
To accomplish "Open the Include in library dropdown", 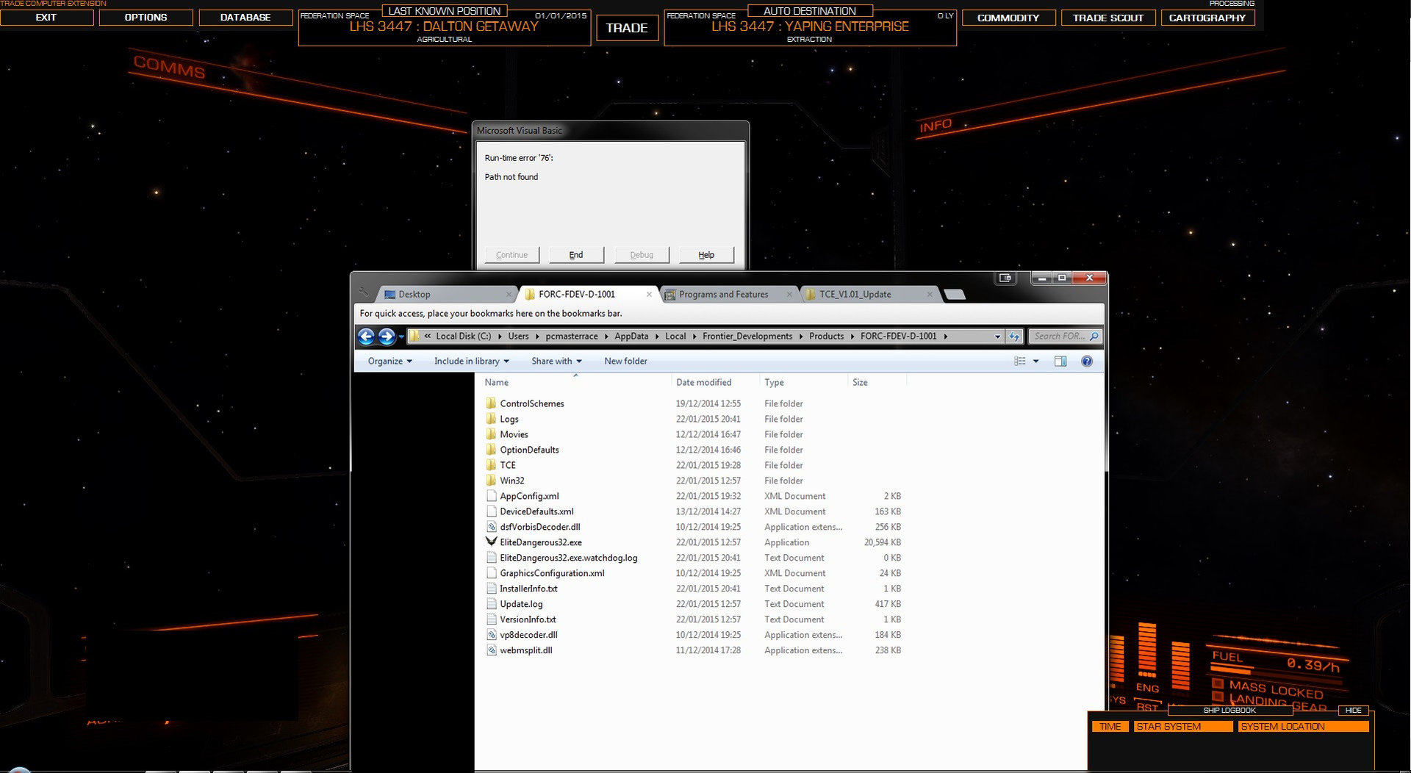I will point(471,361).
